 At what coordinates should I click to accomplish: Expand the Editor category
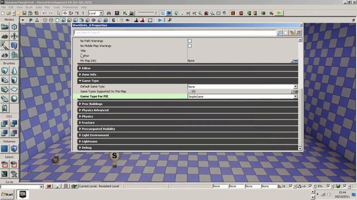[187, 68]
